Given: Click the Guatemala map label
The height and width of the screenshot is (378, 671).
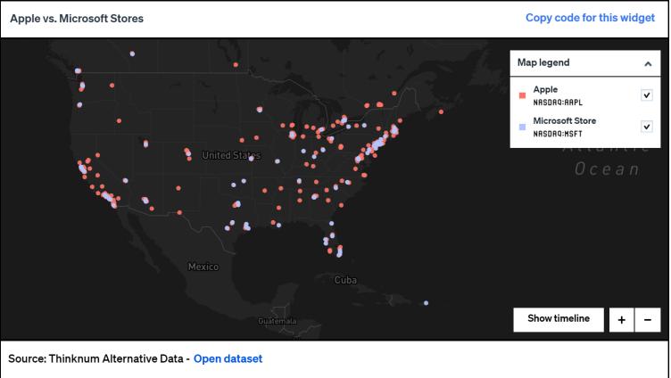Looking at the screenshot, I should pos(278,321).
